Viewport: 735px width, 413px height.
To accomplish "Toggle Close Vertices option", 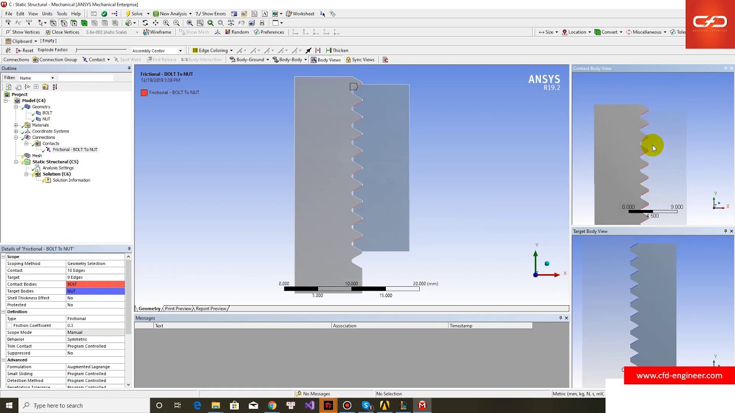I will click(62, 32).
